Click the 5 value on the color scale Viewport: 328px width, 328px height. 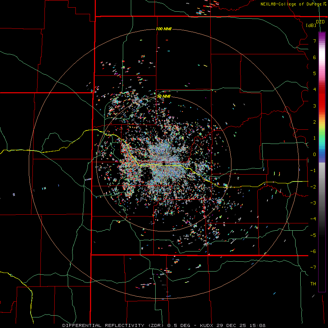pyautogui.click(x=315, y=73)
